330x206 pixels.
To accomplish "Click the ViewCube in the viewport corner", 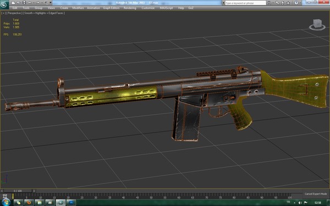I will pos(317,24).
